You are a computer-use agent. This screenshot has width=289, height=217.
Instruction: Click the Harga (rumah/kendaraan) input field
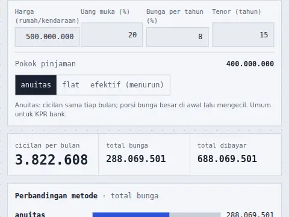tap(47, 37)
